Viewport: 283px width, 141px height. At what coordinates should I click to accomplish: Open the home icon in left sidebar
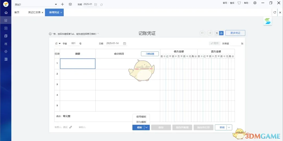click(x=6, y=13)
